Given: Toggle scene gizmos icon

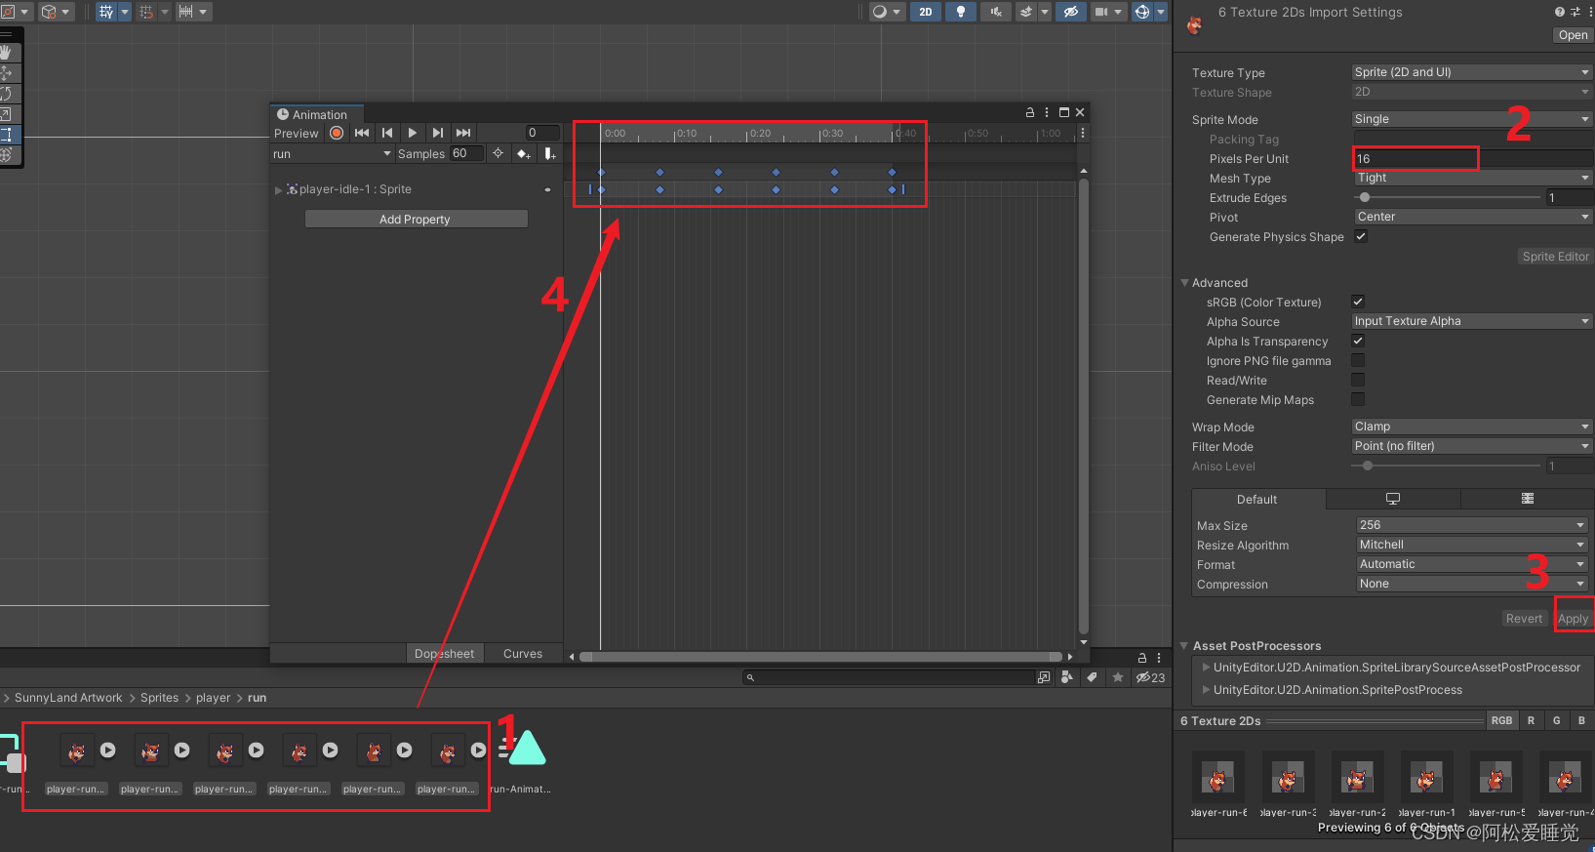Looking at the screenshot, I should [1141, 12].
